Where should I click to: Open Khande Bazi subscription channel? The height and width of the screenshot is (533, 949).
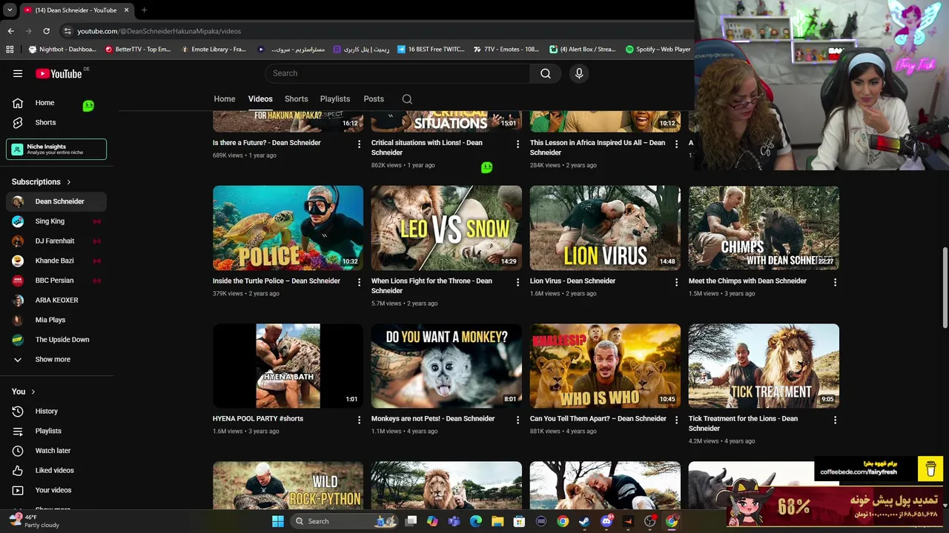click(x=56, y=261)
